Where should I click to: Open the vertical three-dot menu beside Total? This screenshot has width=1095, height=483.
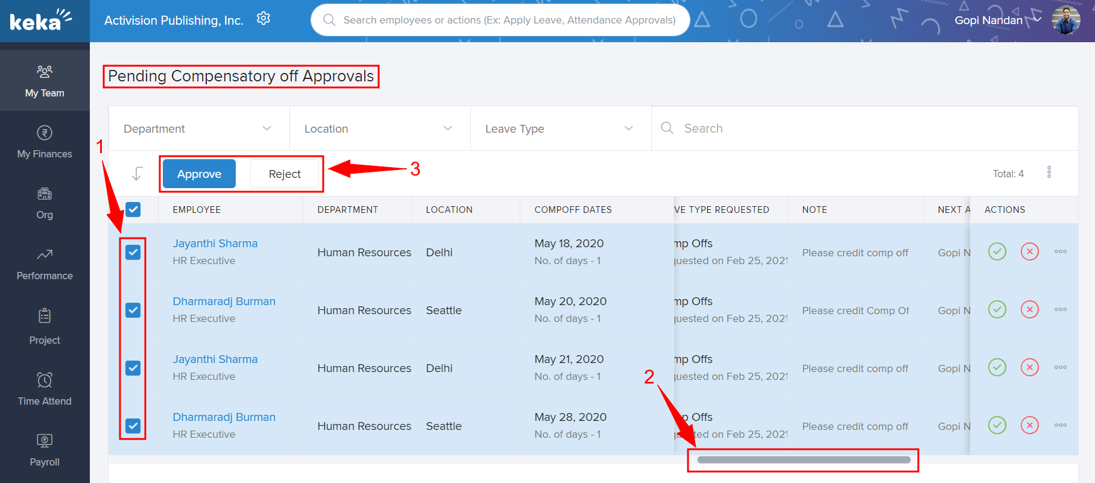pos(1049,172)
